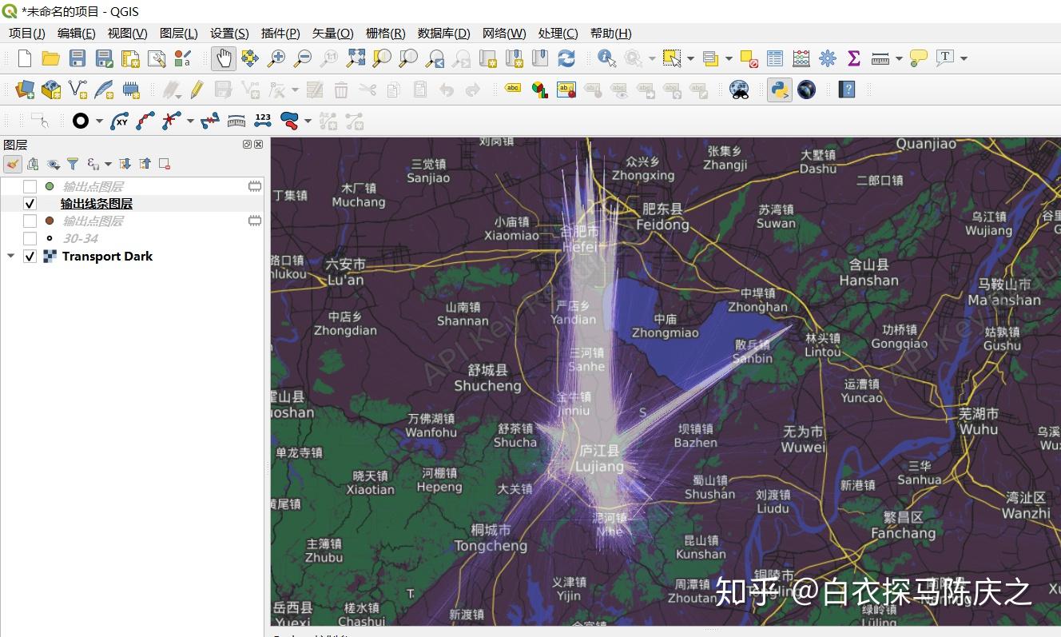Viewport: 1061px width, 637px height.
Task: Open the Manage Map Themes dropdown
Action: click(53, 163)
